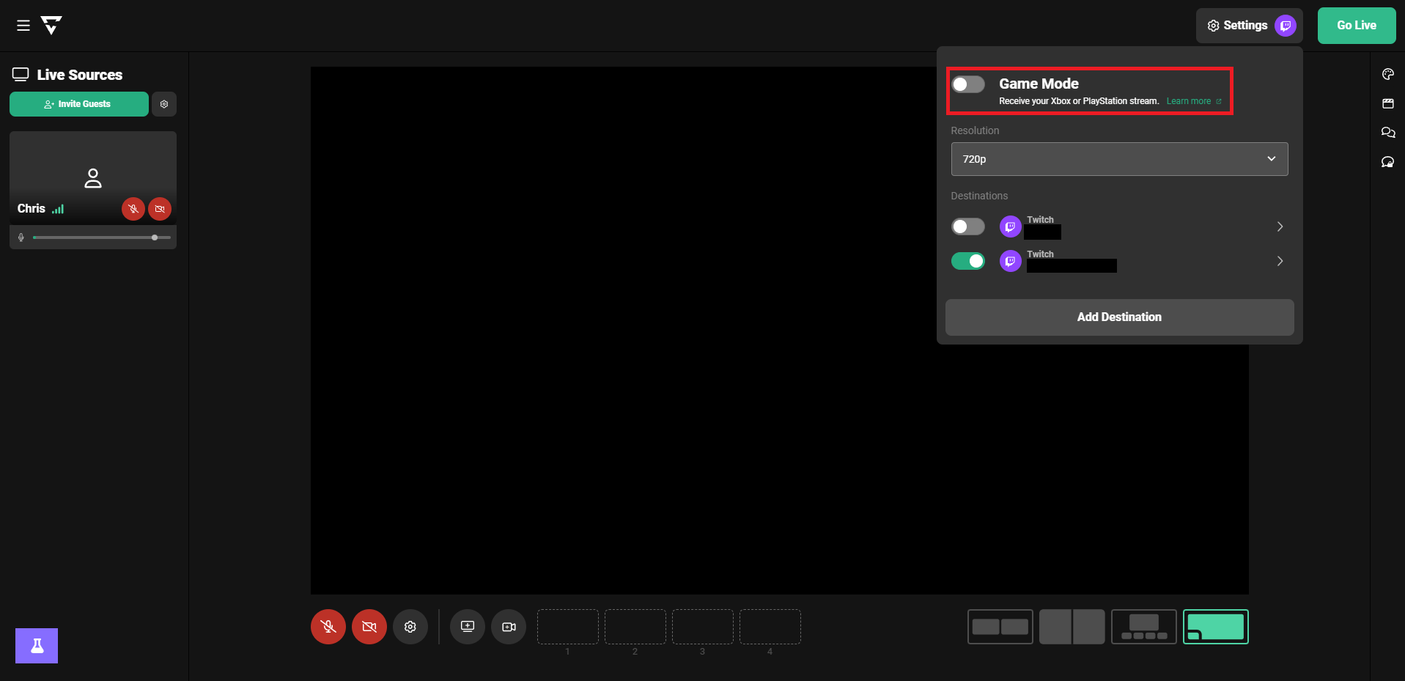Choose the two small boxes layout
The height and width of the screenshot is (681, 1405).
(1000, 627)
